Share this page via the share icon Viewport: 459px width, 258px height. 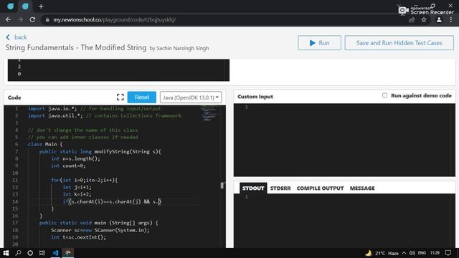[412, 20]
